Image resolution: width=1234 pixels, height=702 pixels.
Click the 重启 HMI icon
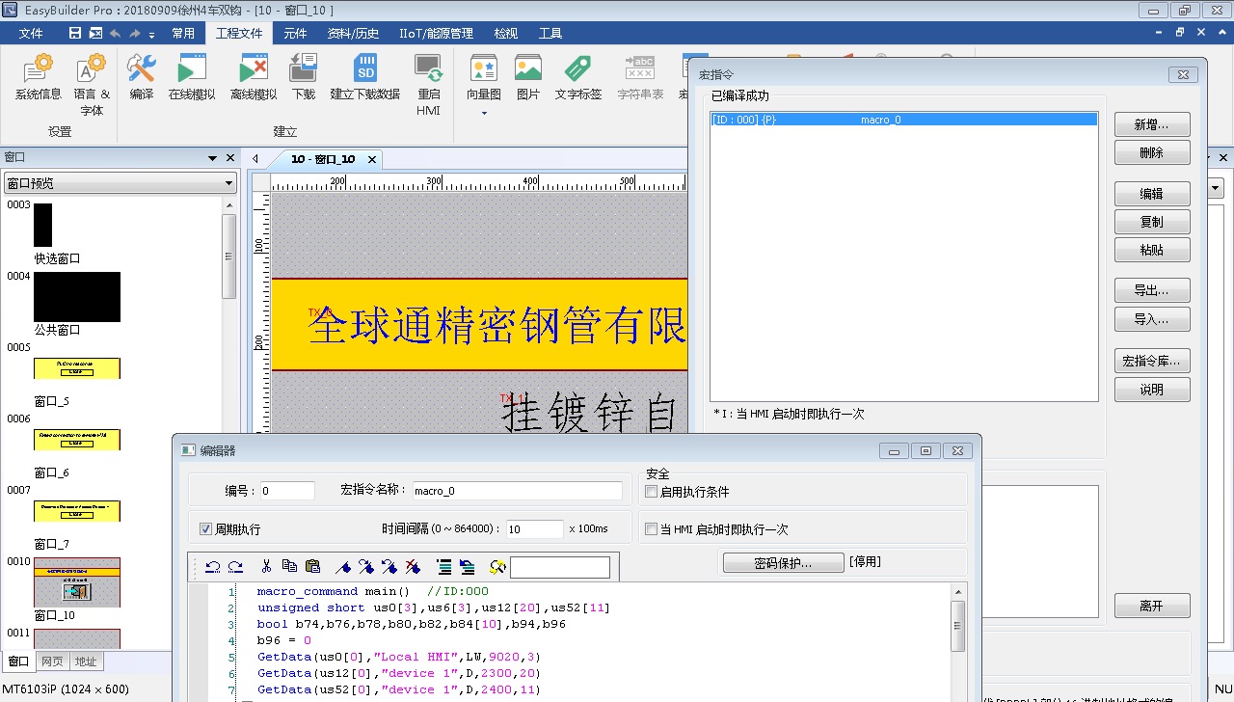click(x=428, y=69)
